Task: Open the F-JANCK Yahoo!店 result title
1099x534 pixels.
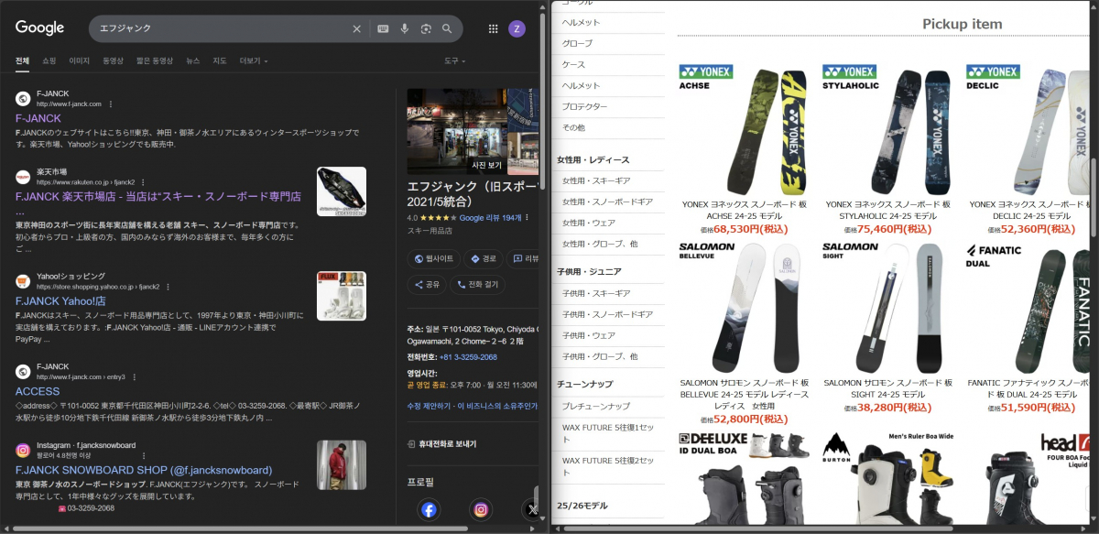Action: 60,300
